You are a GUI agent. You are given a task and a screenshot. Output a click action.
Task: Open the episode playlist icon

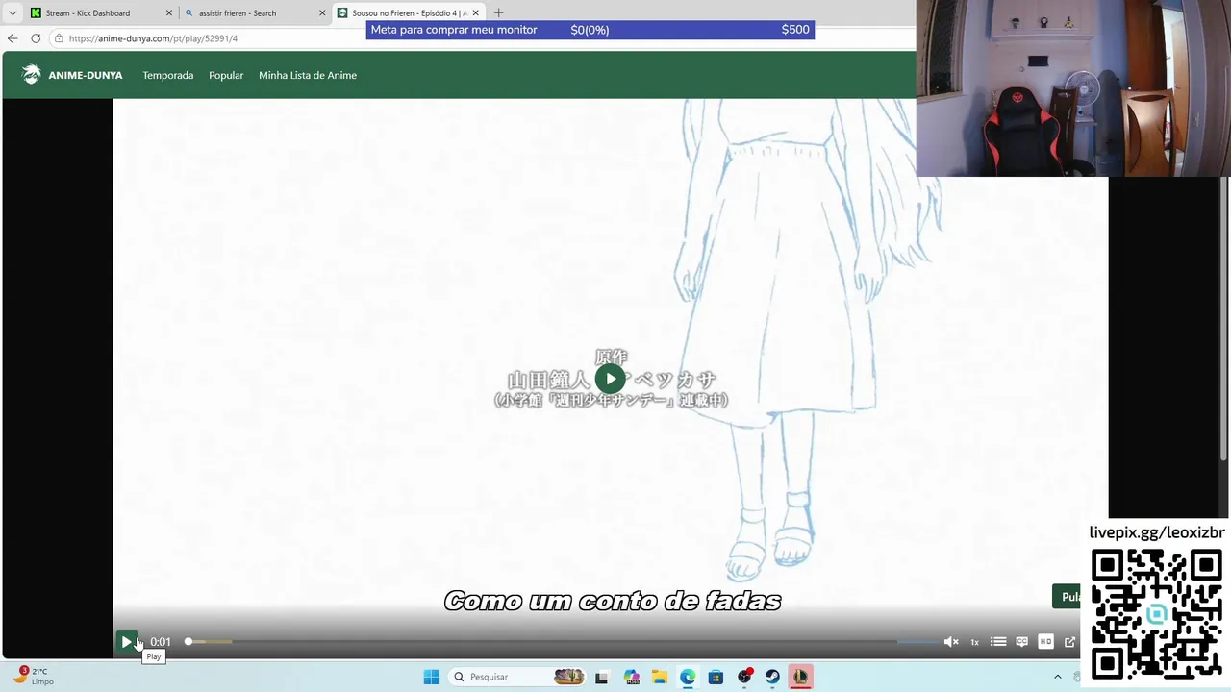pos(998,642)
